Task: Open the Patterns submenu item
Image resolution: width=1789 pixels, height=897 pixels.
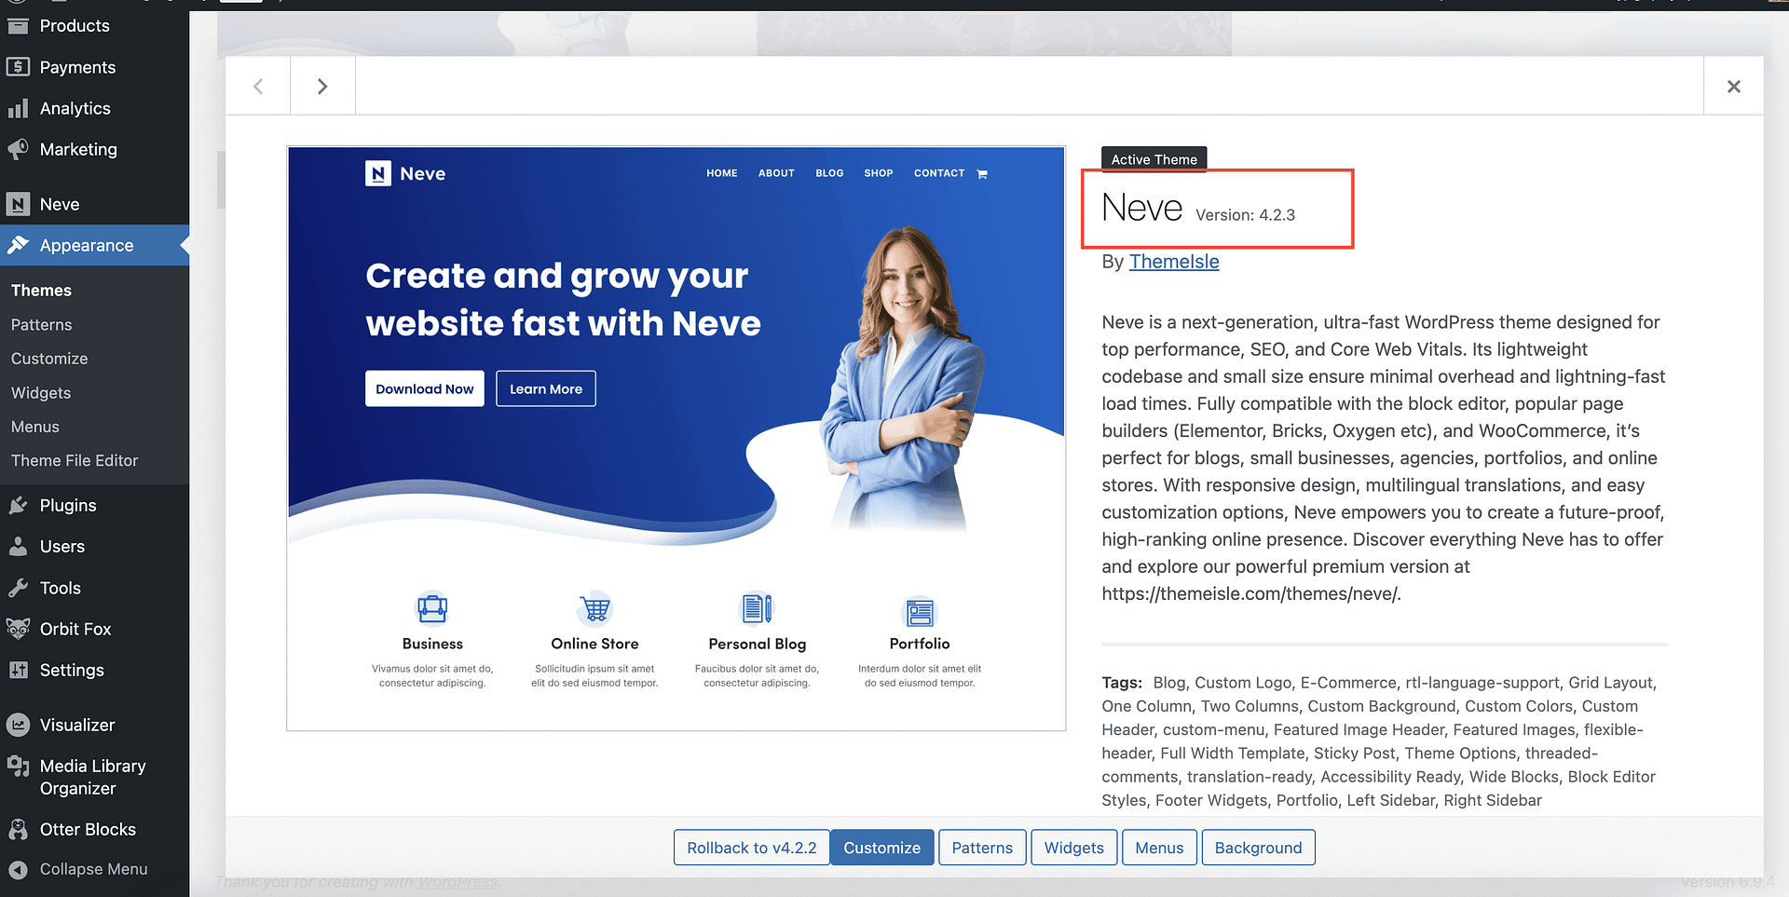Action: pos(41,325)
